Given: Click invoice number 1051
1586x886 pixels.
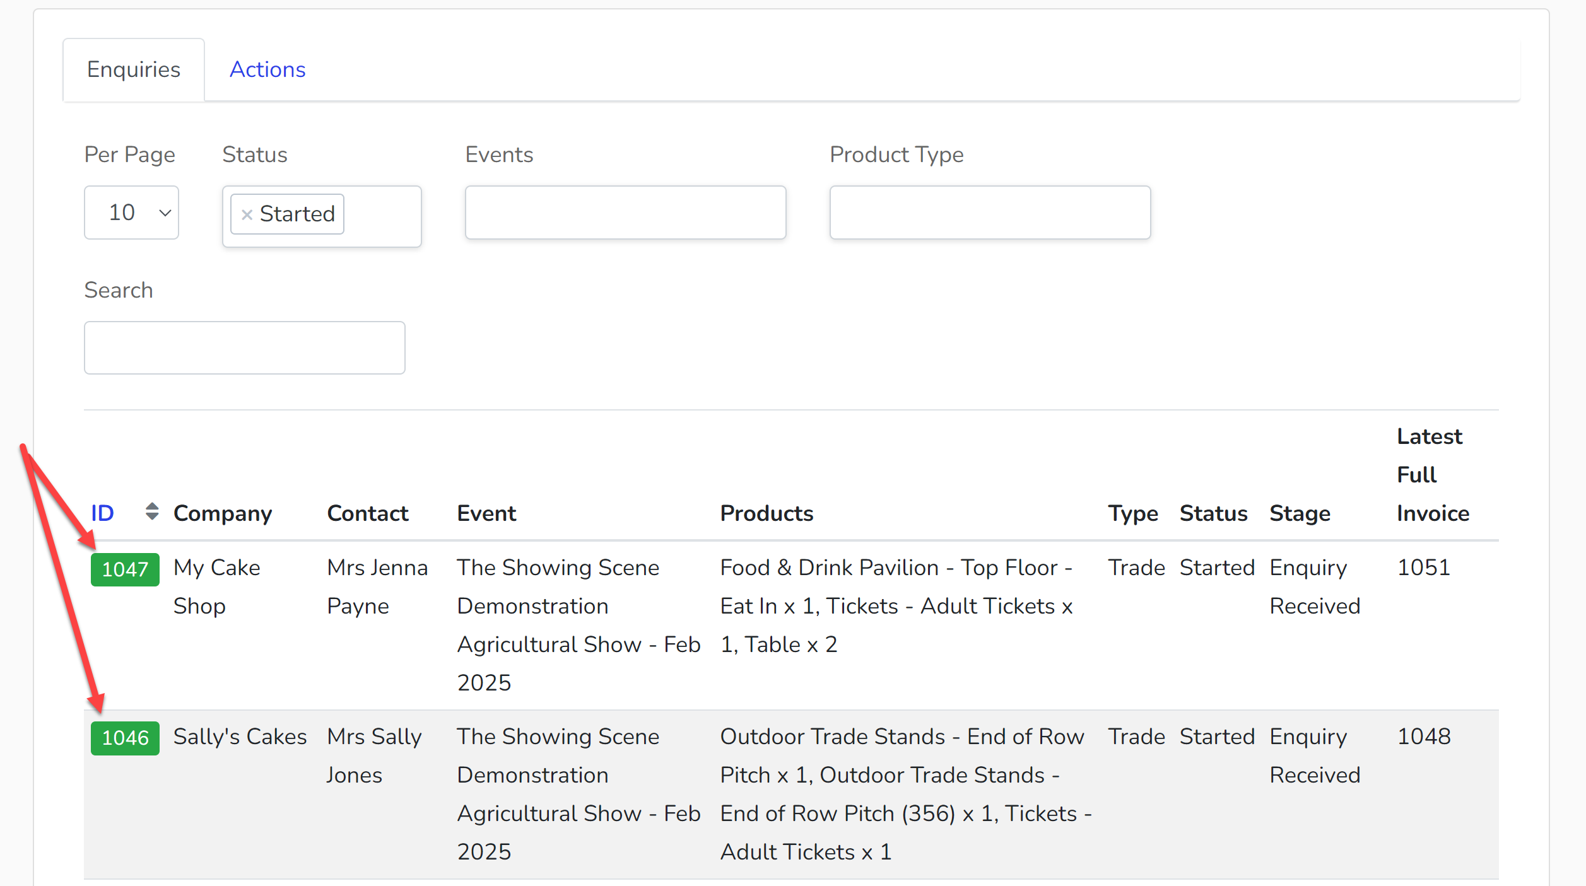Looking at the screenshot, I should tap(1424, 568).
